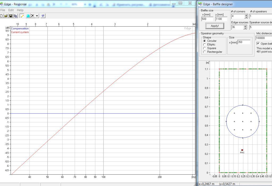Click the Copy toolbar icon
Image resolution: width=272 pixels, height=186 pixels.
coord(15,16)
